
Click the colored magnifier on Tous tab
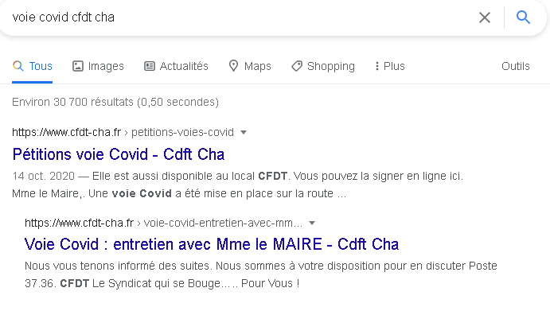click(18, 66)
